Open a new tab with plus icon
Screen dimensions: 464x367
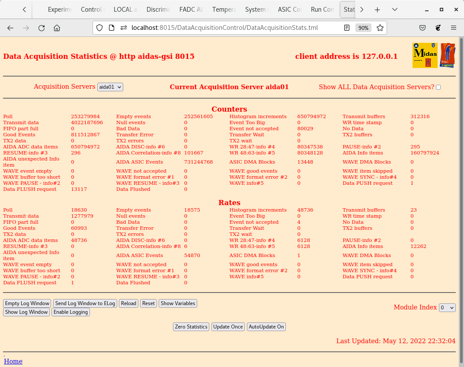[x=377, y=10]
